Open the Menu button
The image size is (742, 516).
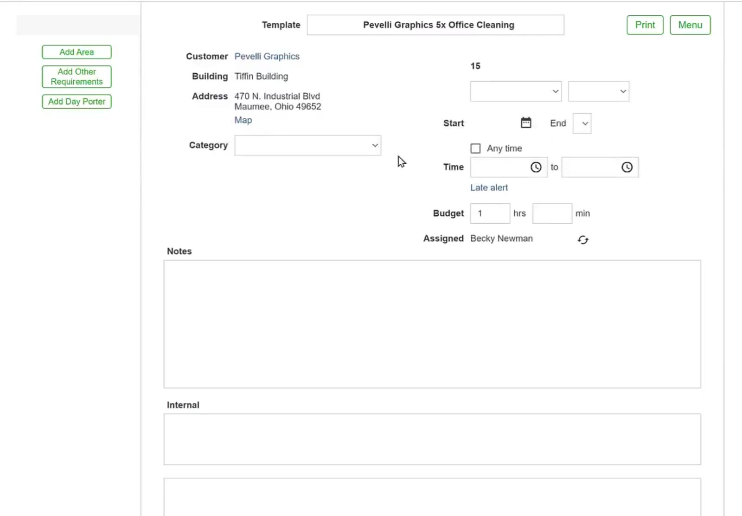tap(690, 25)
